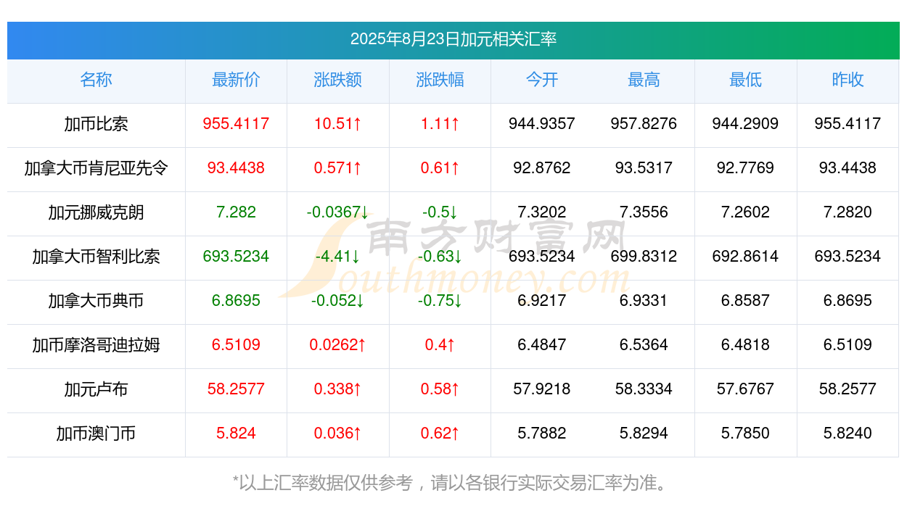The height and width of the screenshot is (506, 907).
Task: Click the opening value 5.7882
Action: [542, 434]
